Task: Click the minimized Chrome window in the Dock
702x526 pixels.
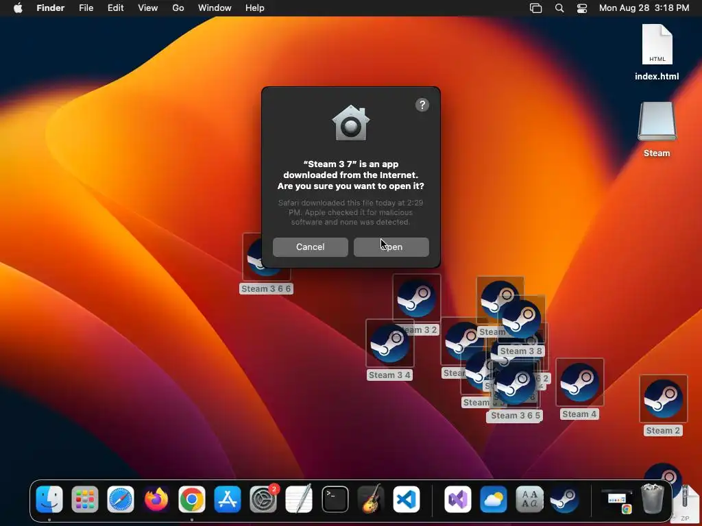Action: [616, 501]
